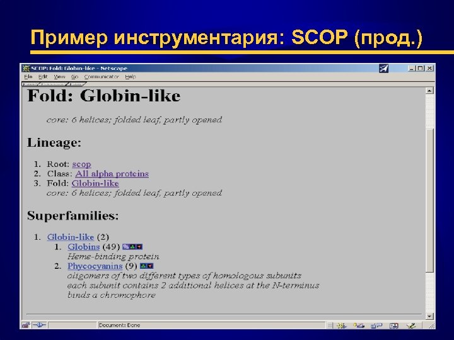Open Navigator from the status bar component icons
The width and height of the screenshot is (454, 340).
click(341, 326)
